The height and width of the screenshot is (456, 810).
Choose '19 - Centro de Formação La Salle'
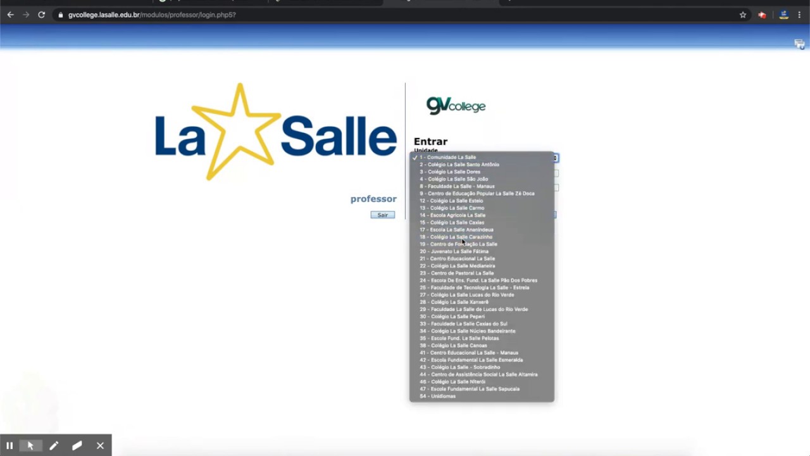pyautogui.click(x=482, y=244)
